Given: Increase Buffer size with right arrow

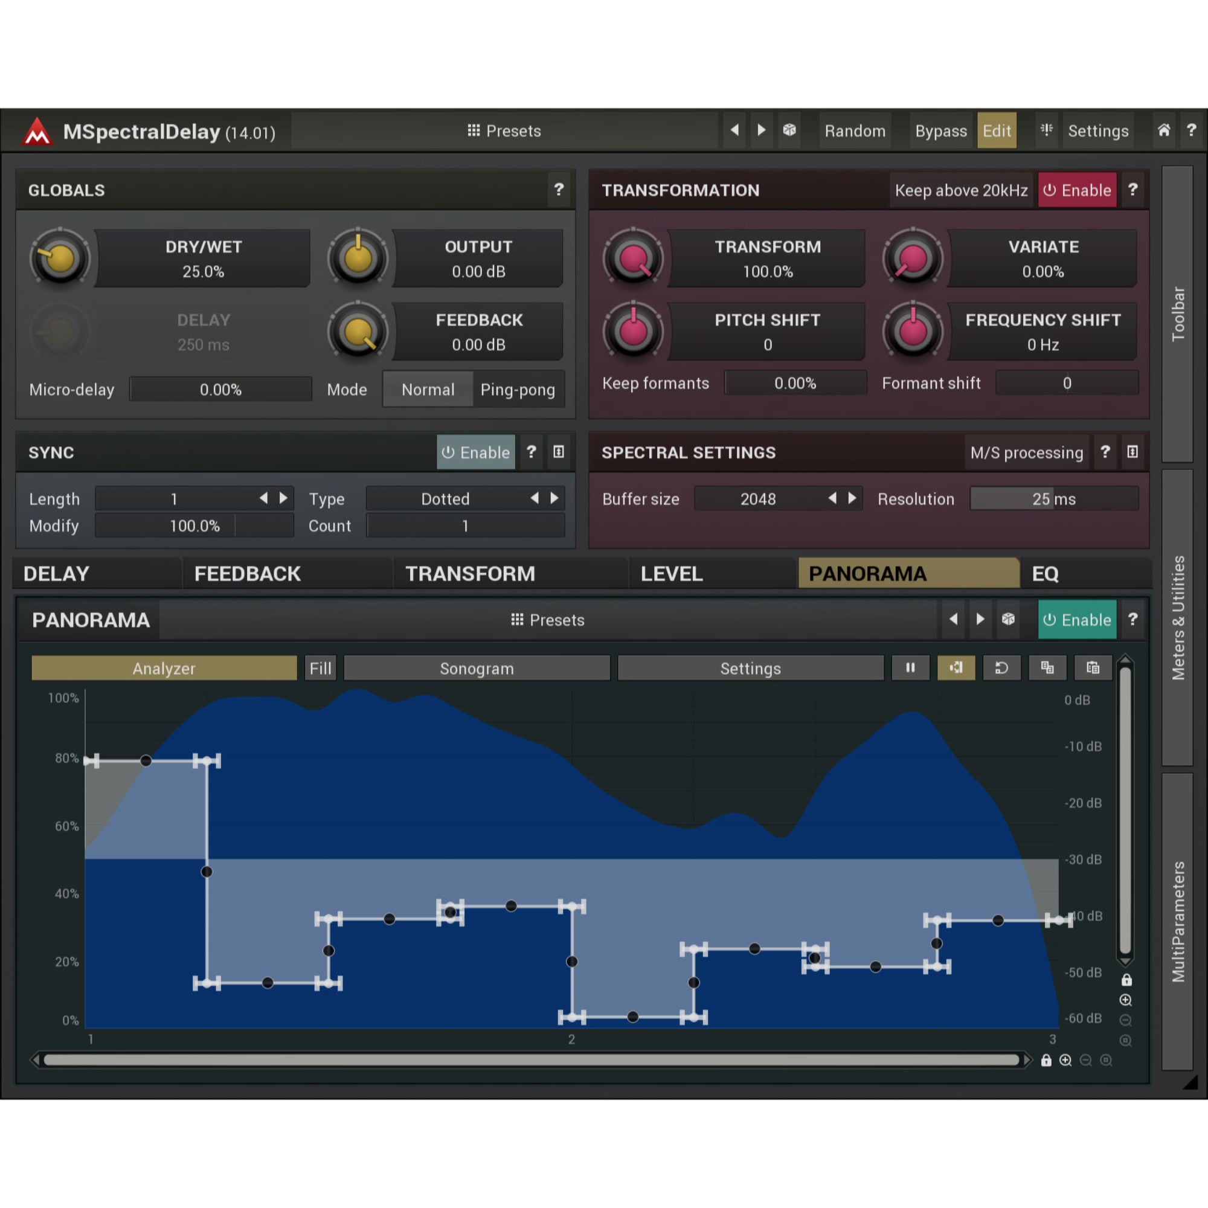Looking at the screenshot, I should pyautogui.click(x=852, y=498).
